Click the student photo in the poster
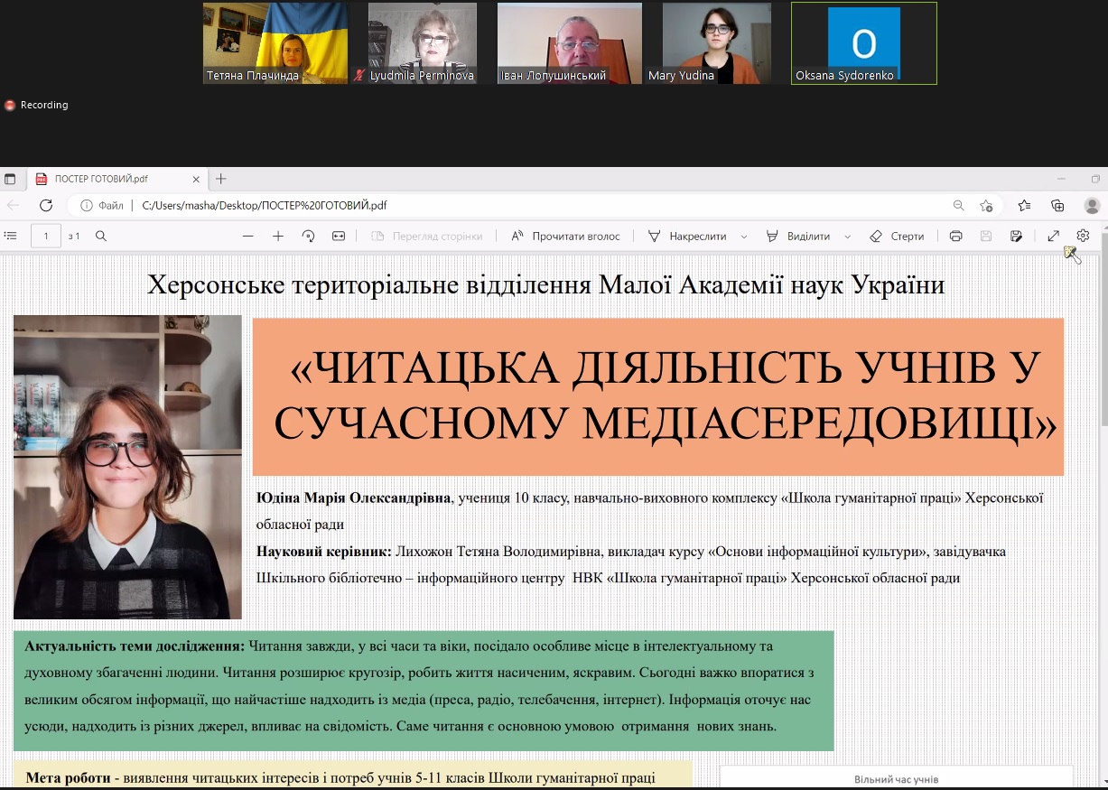1108x790 pixels. pos(127,467)
